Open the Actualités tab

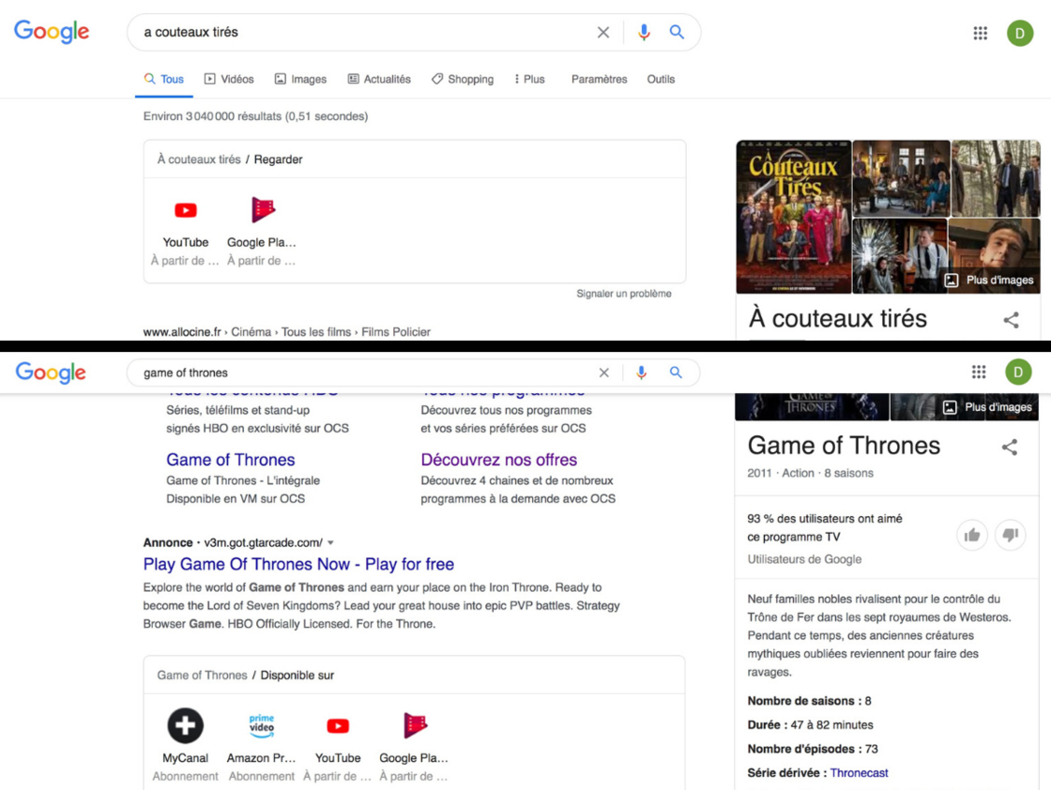[x=379, y=79]
